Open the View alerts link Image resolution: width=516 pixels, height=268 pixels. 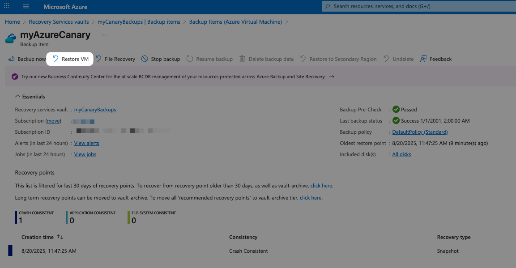coord(86,143)
